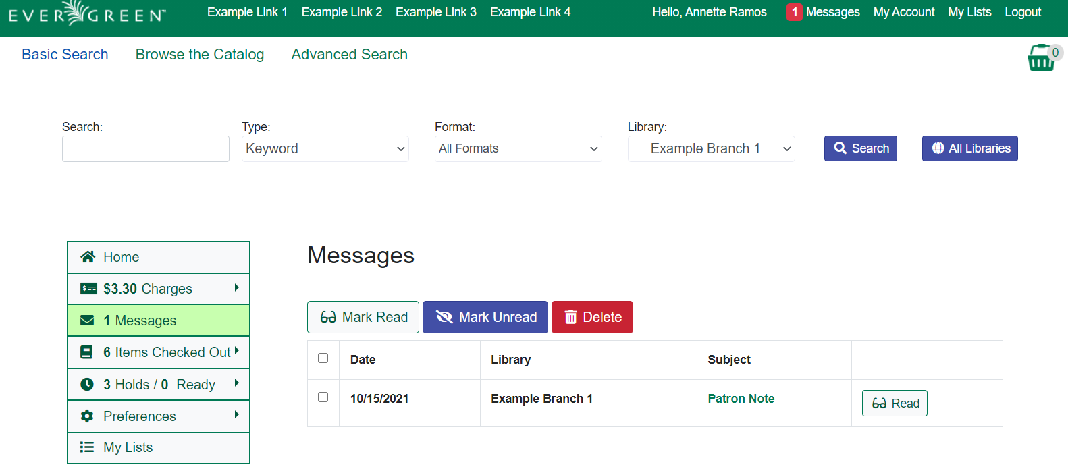Image resolution: width=1068 pixels, height=471 pixels.
Task: Select 1 Messages in the sidebar
Action: [158, 321]
